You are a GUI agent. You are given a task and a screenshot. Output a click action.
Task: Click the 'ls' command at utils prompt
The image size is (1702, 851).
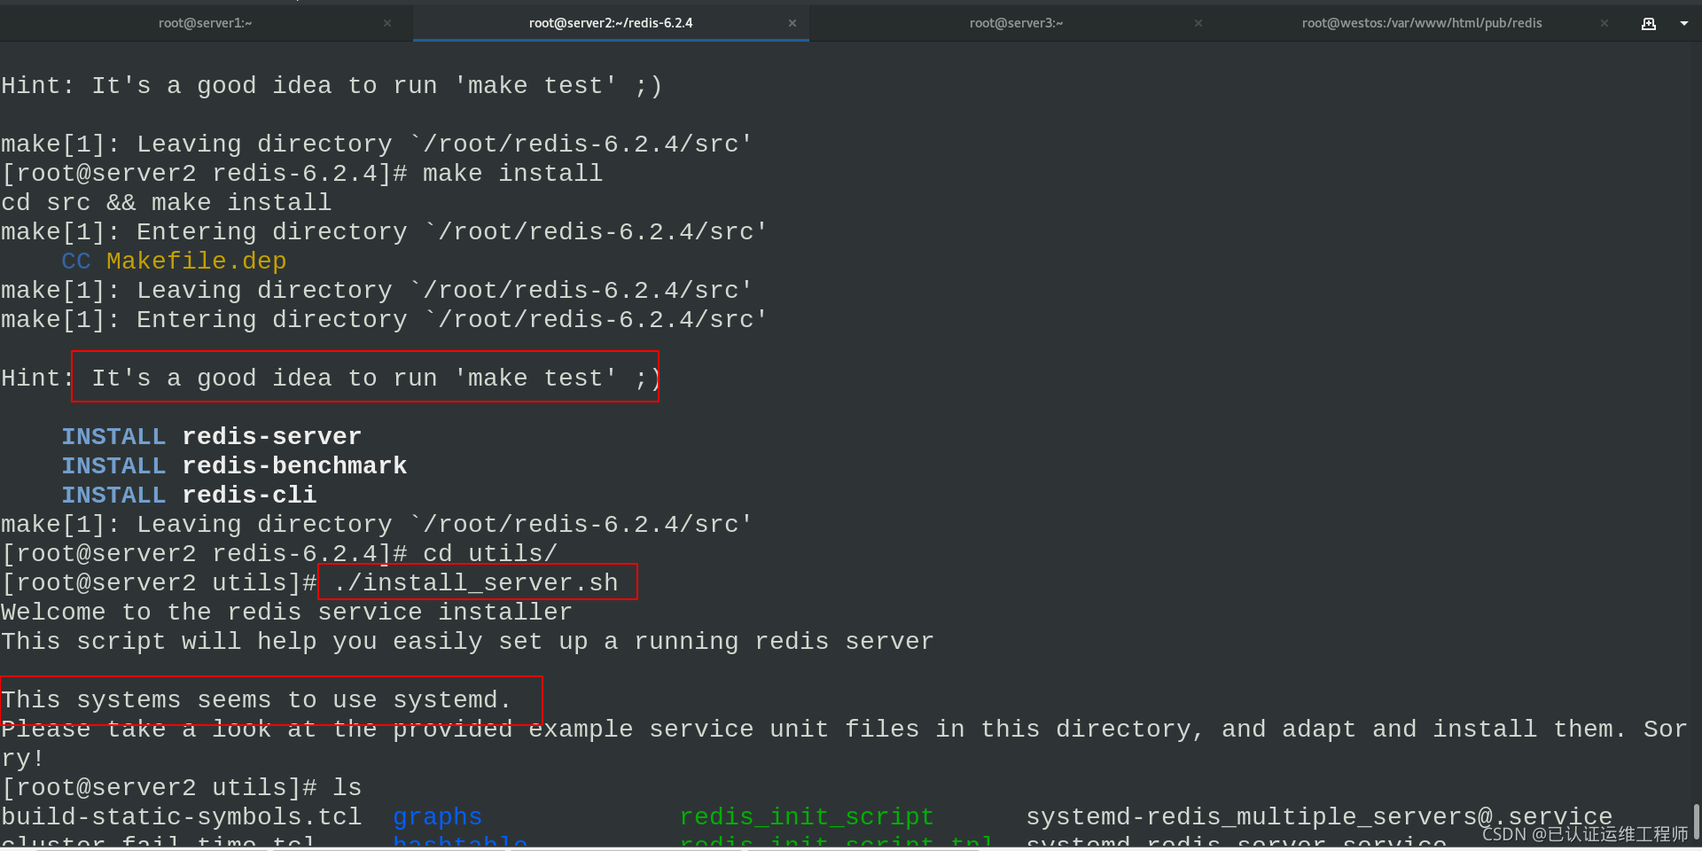(x=347, y=787)
